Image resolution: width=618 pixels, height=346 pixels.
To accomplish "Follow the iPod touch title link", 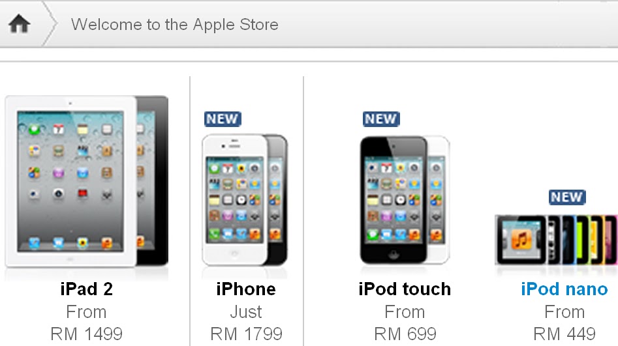I will click(405, 289).
